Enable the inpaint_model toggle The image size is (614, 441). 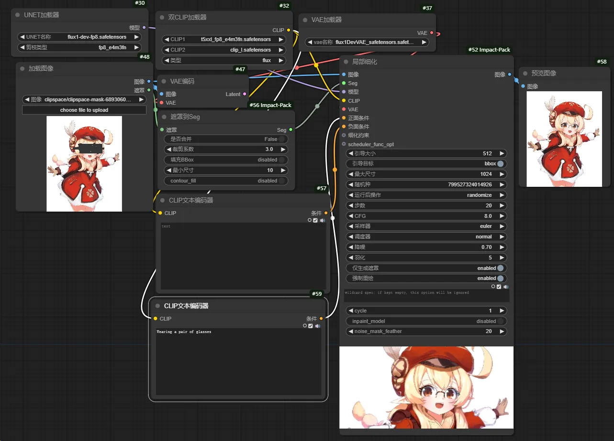click(x=500, y=321)
